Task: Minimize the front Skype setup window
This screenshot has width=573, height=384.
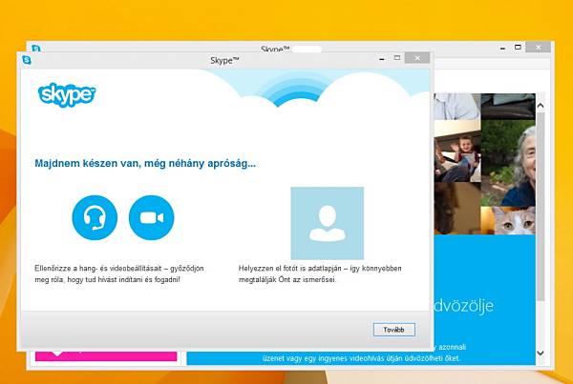Action: click(x=382, y=59)
